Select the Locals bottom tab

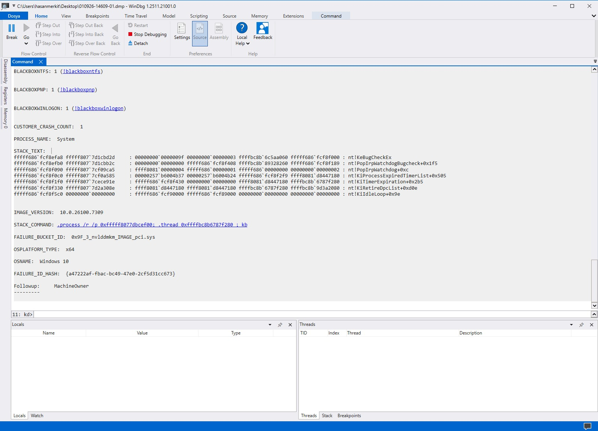(19, 416)
